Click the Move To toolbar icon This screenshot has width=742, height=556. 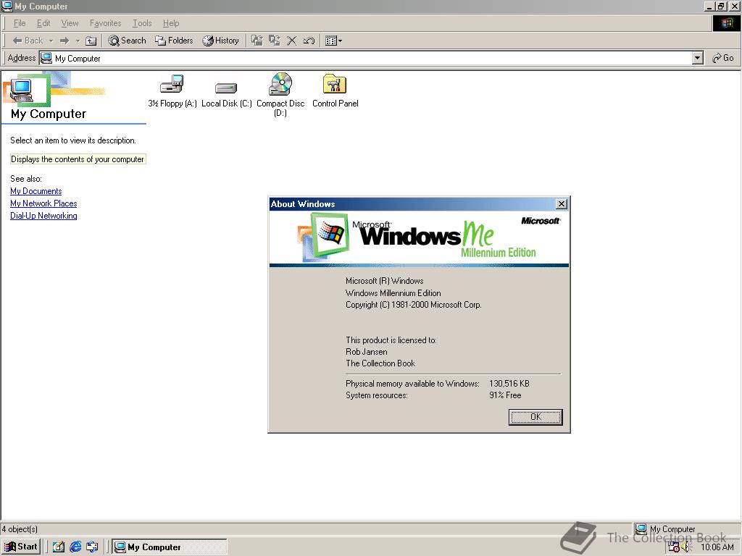pyautogui.click(x=257, y=41)
